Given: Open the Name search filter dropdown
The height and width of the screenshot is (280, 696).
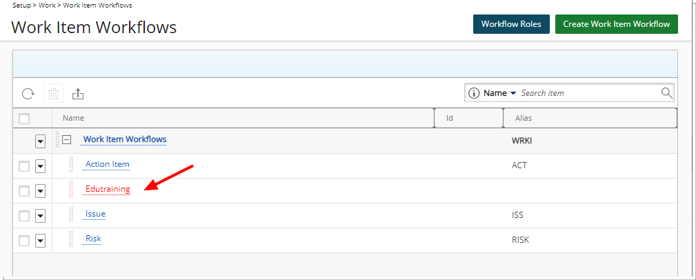Looking at the screenshot, I should (500, 93).
